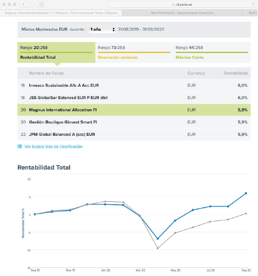Click the padlock icon in address bar
The image size is (258, 276).
pos(173,5)
